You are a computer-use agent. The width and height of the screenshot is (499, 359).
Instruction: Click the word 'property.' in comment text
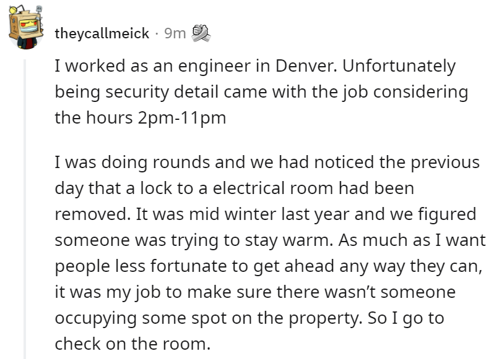click(x=325, y=318)
